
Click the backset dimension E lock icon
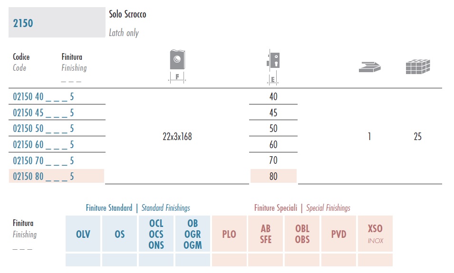click(273, 67)
